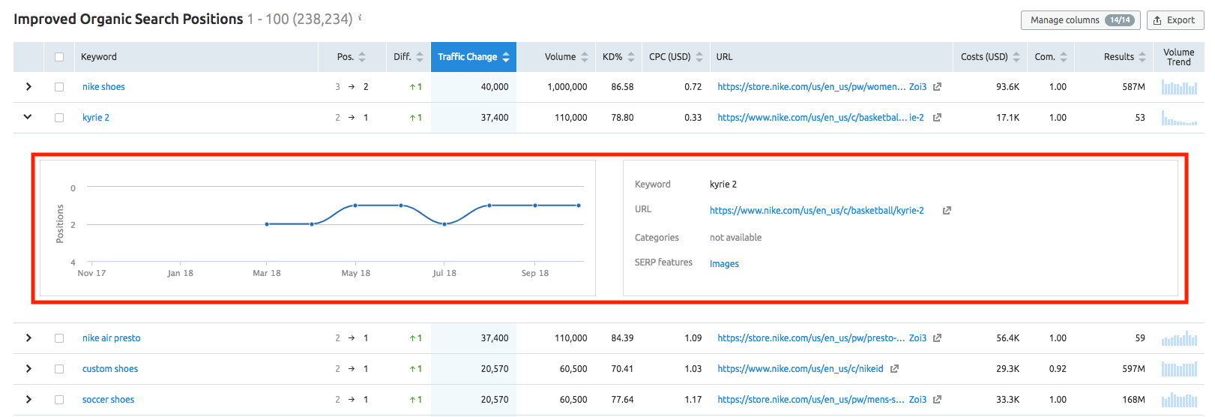
Task: Tick the checkbox for kyrie 2
Action: 59,118
